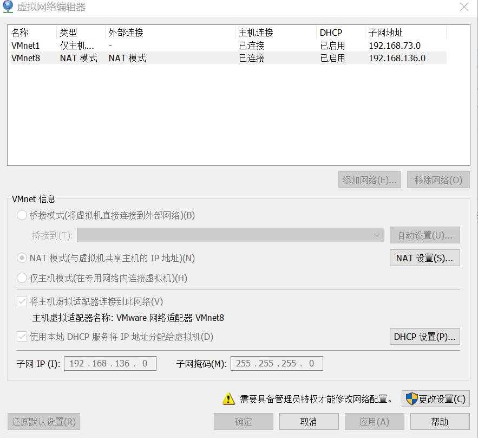Click the DHCP column header
478x438 pixels.
(x=341, y=33)
